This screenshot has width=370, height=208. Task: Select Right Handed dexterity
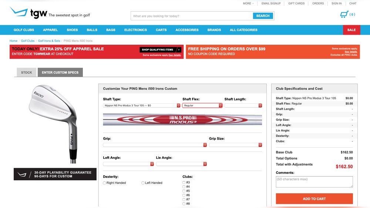[x=105, y=183]
